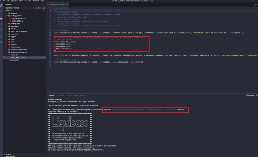The image size is (258, 157).
Task: Collapse all folders in Explorer
Action: (x=44, y=8)
